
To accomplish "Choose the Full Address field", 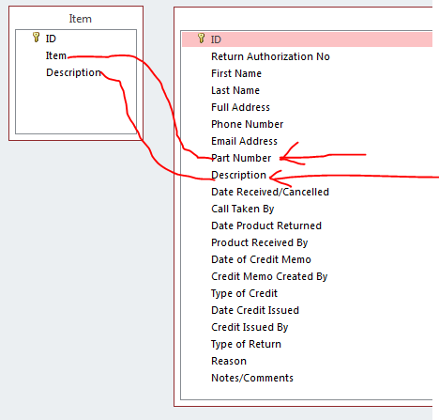I will [x=240, y=107].
